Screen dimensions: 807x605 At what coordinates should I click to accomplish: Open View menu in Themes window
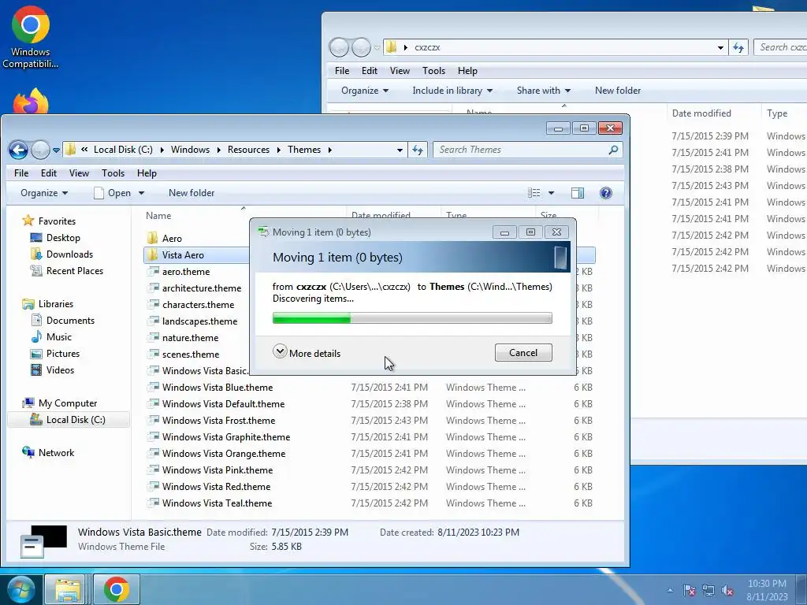click(x=80, y=173)
